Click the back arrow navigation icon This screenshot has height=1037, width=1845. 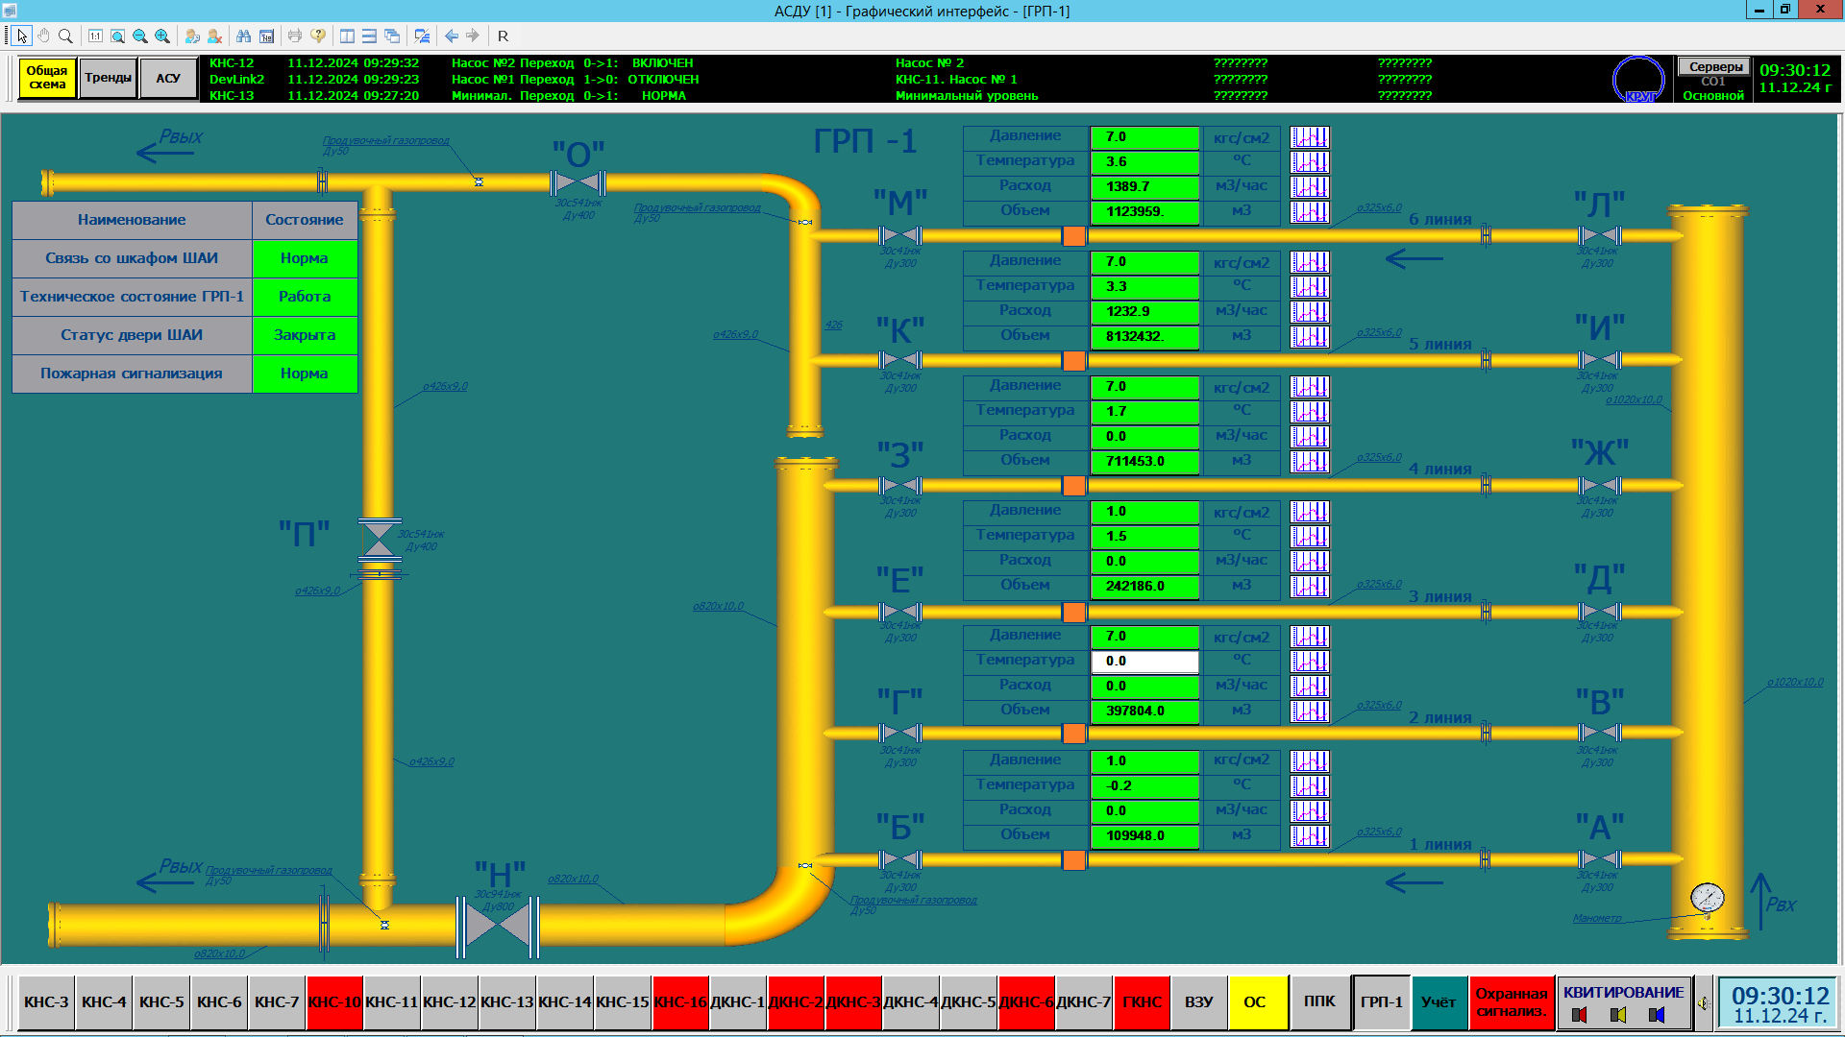click(451, 36)
